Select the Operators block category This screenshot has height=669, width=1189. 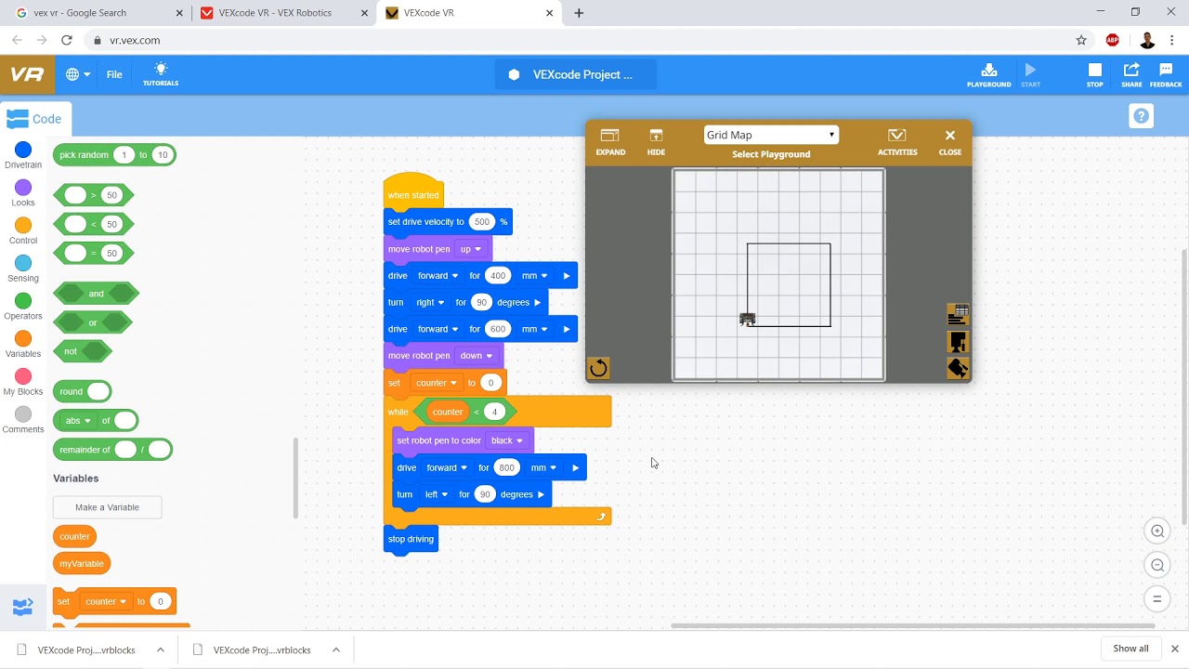tap(23, 308)
